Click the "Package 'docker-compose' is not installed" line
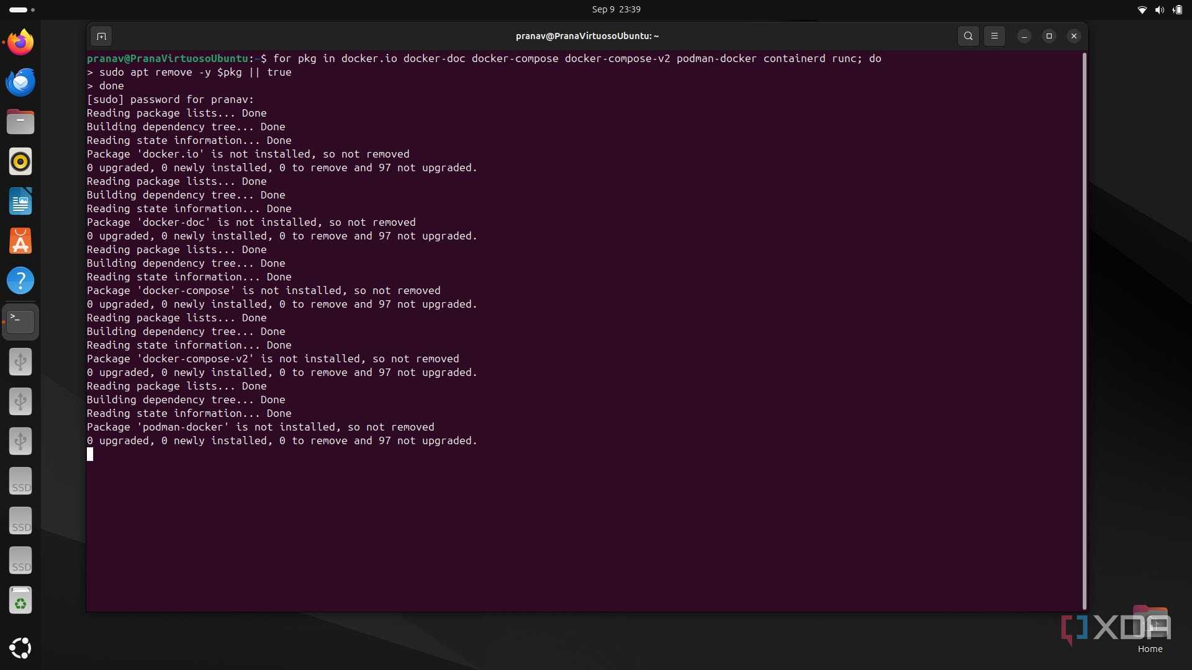The image size is (1192, 670). point(264,290)
